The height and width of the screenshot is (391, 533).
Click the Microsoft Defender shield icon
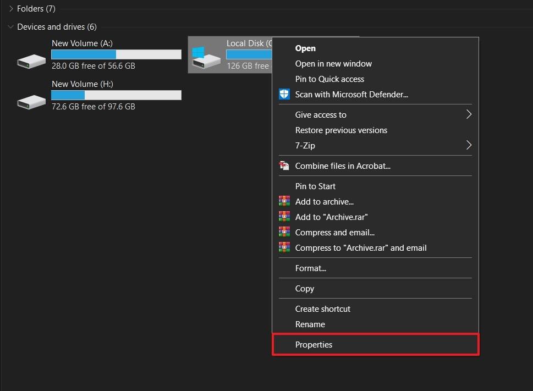point(284,95)
